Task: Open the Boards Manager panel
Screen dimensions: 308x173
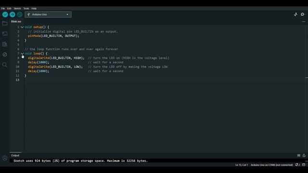Action: 5,34
